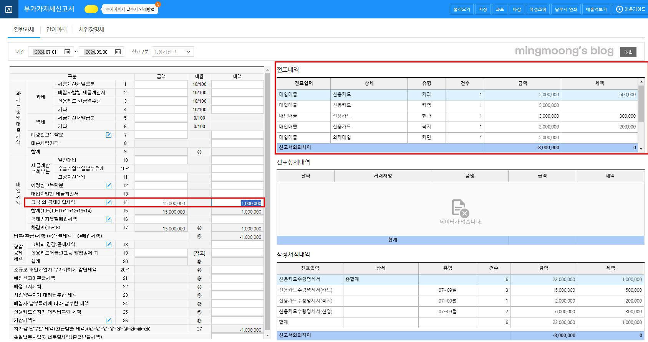Edit 예정신고누락분 row 12 pencil icon
This screenshot has height=342, width=648.
[109, 186]
